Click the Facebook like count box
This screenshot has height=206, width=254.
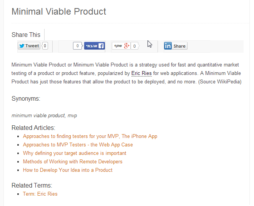pos(78,46)
